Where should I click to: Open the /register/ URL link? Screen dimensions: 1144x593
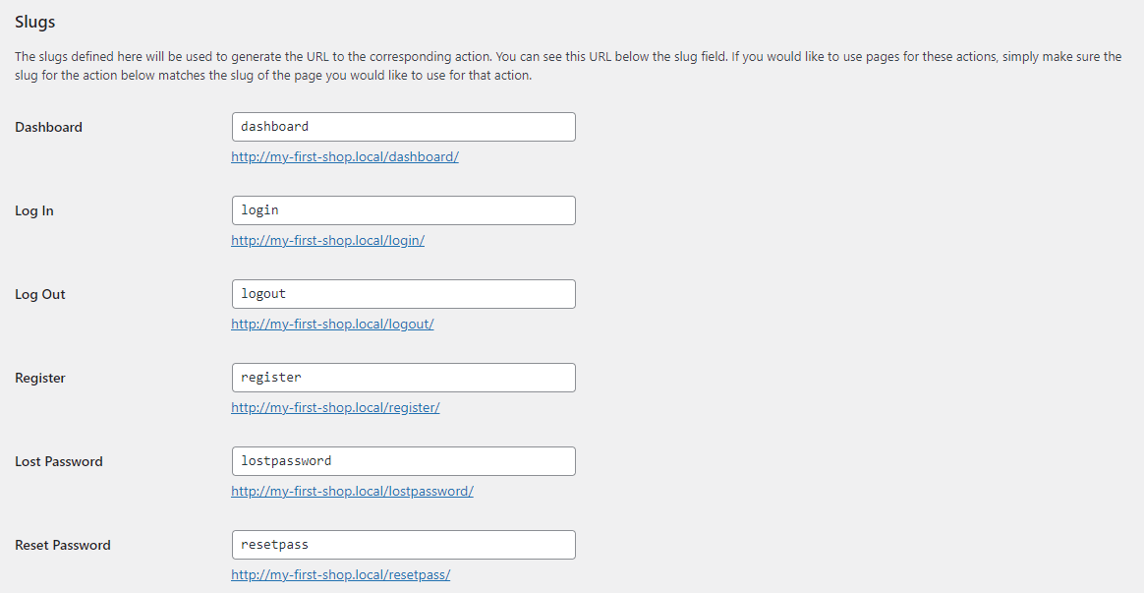(335, 407)
